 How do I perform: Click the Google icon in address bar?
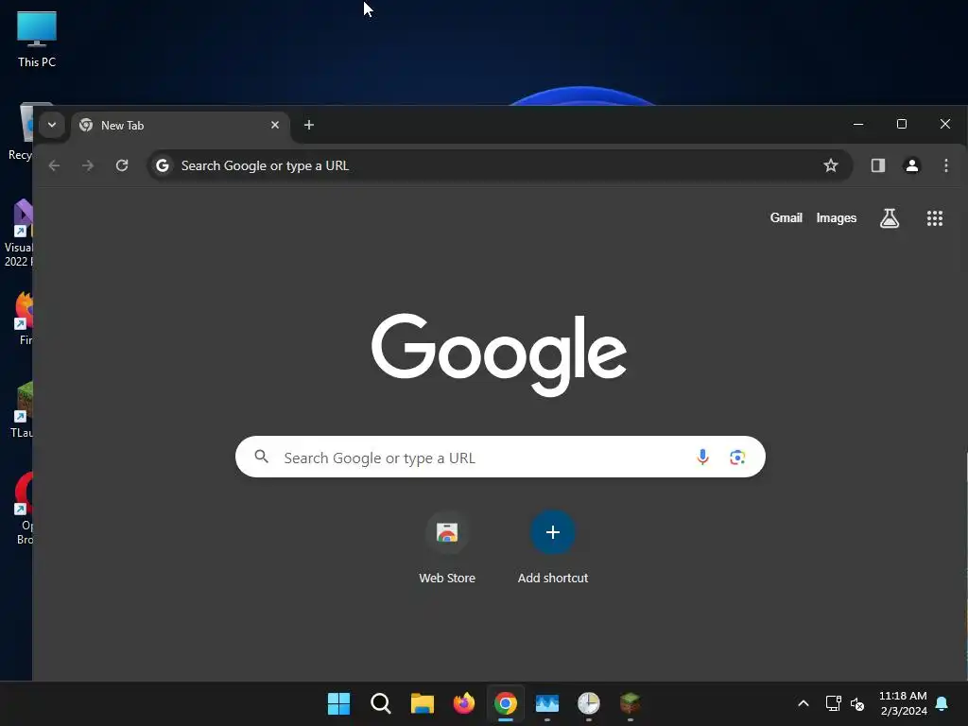pyautogui.click(x=163, y=165)
